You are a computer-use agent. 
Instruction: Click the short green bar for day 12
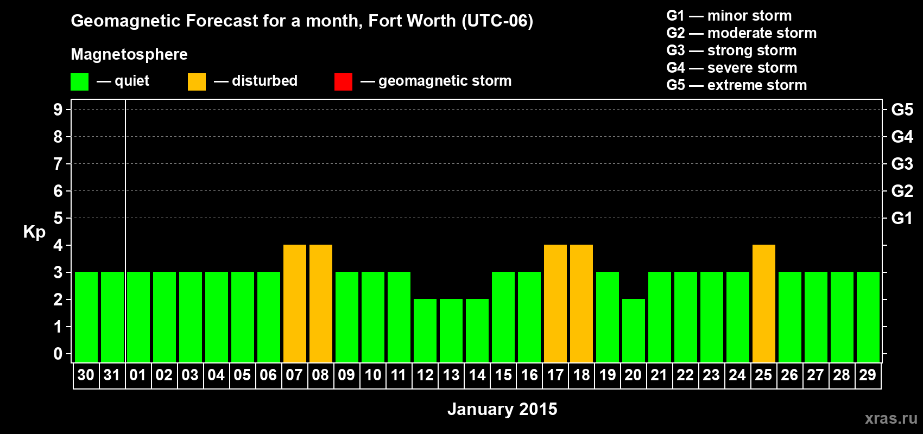click(x=425, y=330)
